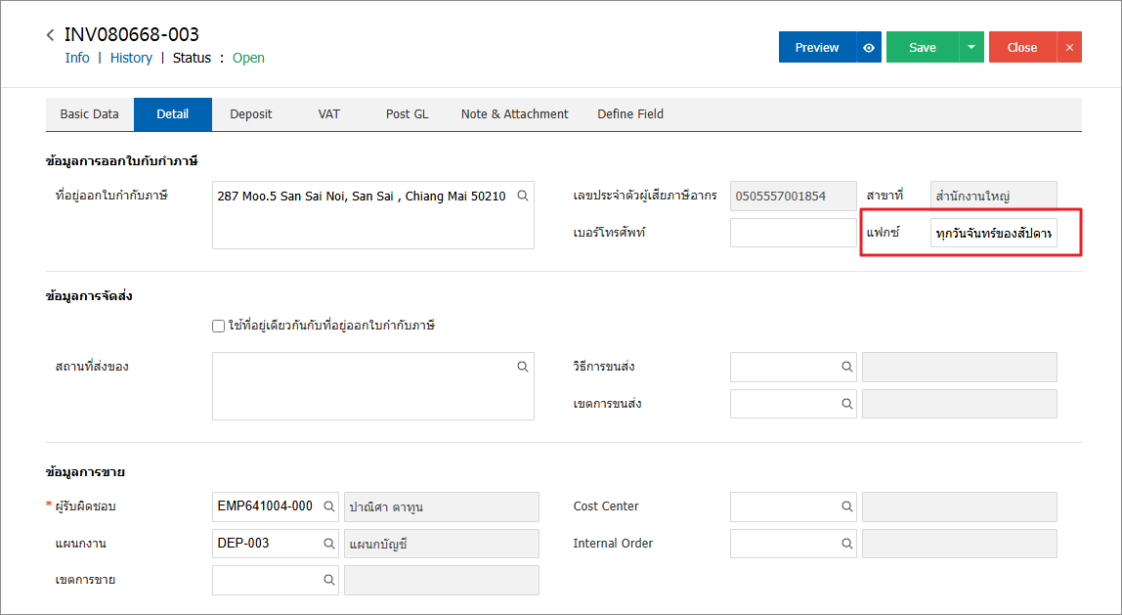
Task: Click the back arrow beside INV080668-003
Action: [x=51, y=35]
